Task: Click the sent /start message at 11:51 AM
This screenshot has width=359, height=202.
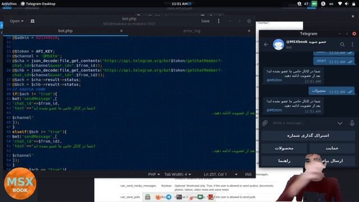Action: [x=334, y=61]
